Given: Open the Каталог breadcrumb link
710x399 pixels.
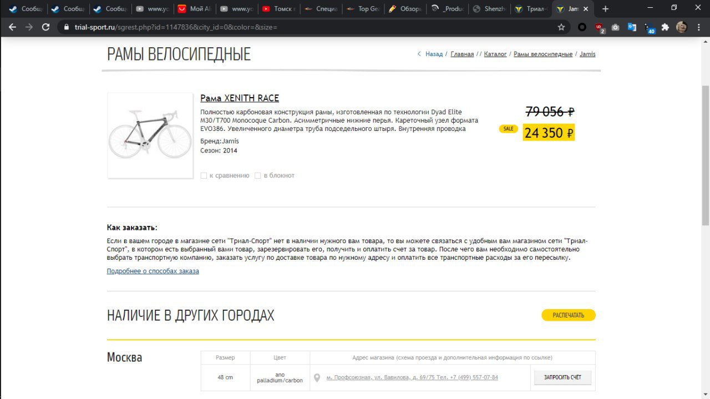Looking at the screenshot, I should (495, 54).
